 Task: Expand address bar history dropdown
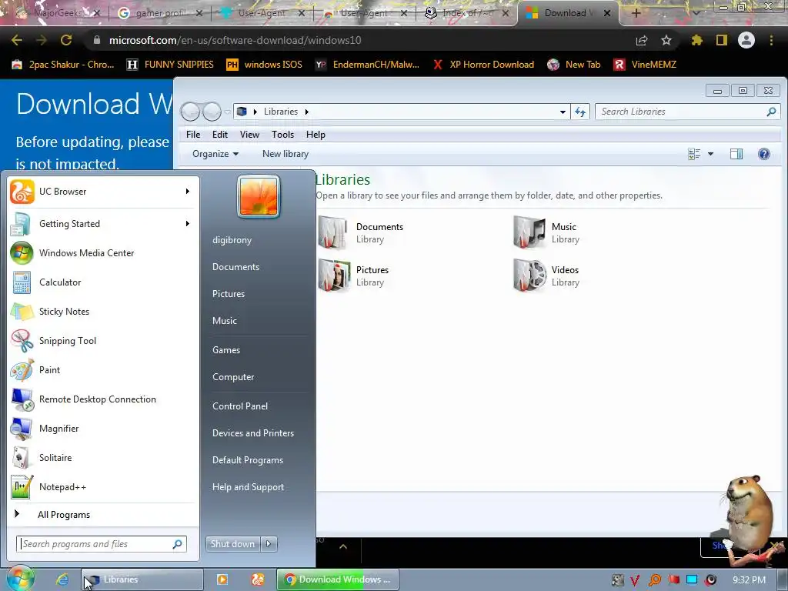(x=563, y=112)
